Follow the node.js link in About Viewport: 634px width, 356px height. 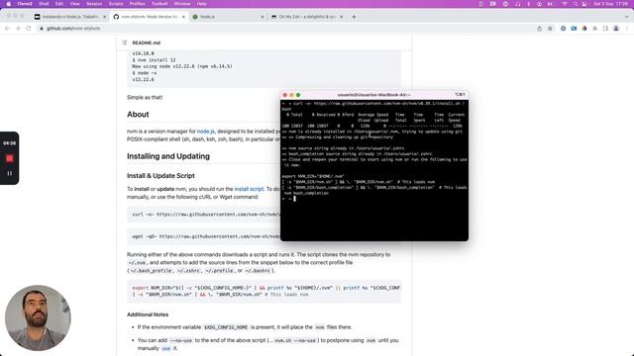[x=205, y=132]
